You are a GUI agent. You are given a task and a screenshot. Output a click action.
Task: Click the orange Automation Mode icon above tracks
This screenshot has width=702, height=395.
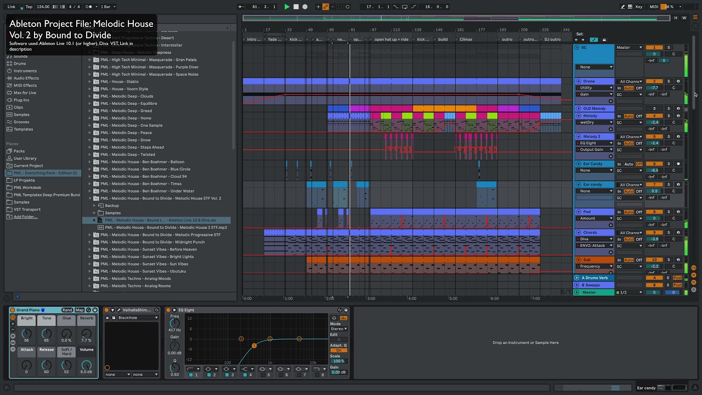click(x=593, y=39)
